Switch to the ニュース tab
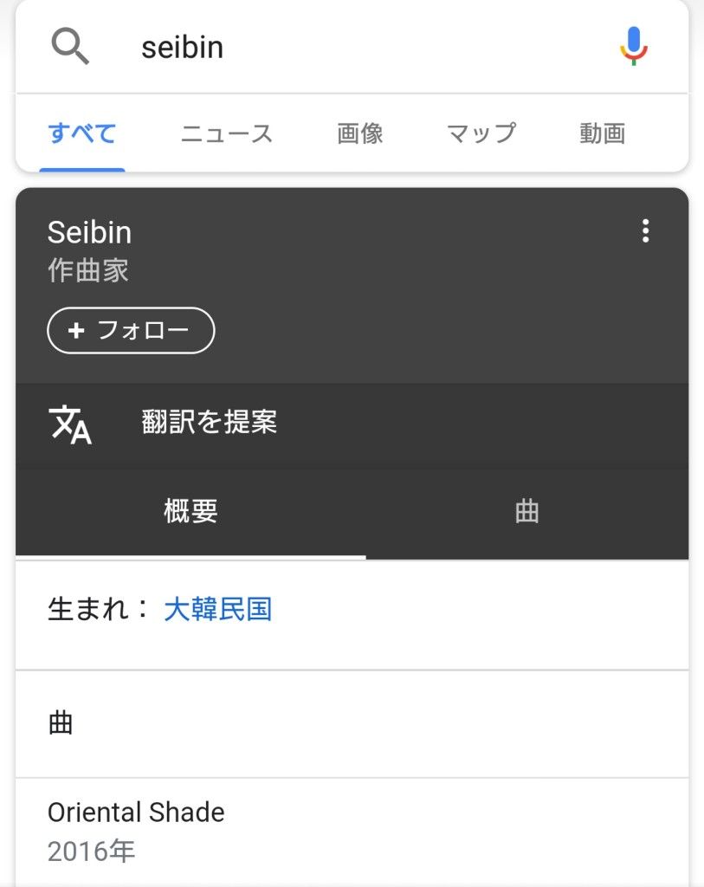This screenshot has width=704, height=887. pyautogui.click(x=226, y=133)
